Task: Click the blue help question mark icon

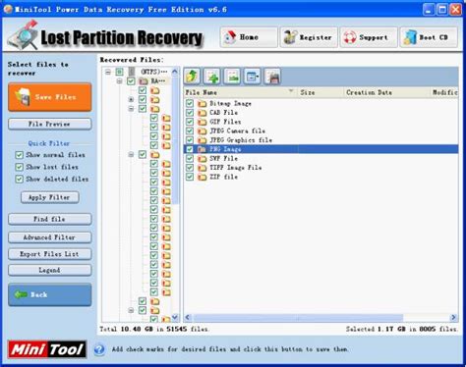Action: pos(99,349)
